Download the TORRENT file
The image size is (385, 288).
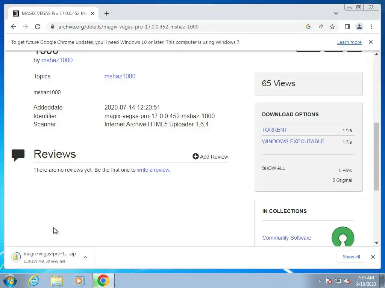[x=274, y=130]
